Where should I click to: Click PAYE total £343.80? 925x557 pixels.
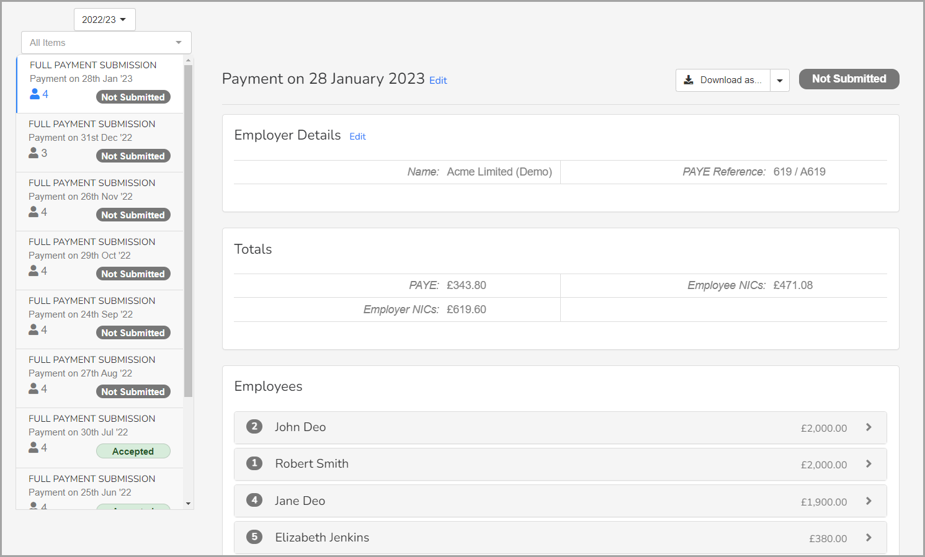[x=467, y=285]
